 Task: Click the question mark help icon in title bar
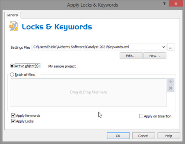pyautogui.click(x=164, y=4)
